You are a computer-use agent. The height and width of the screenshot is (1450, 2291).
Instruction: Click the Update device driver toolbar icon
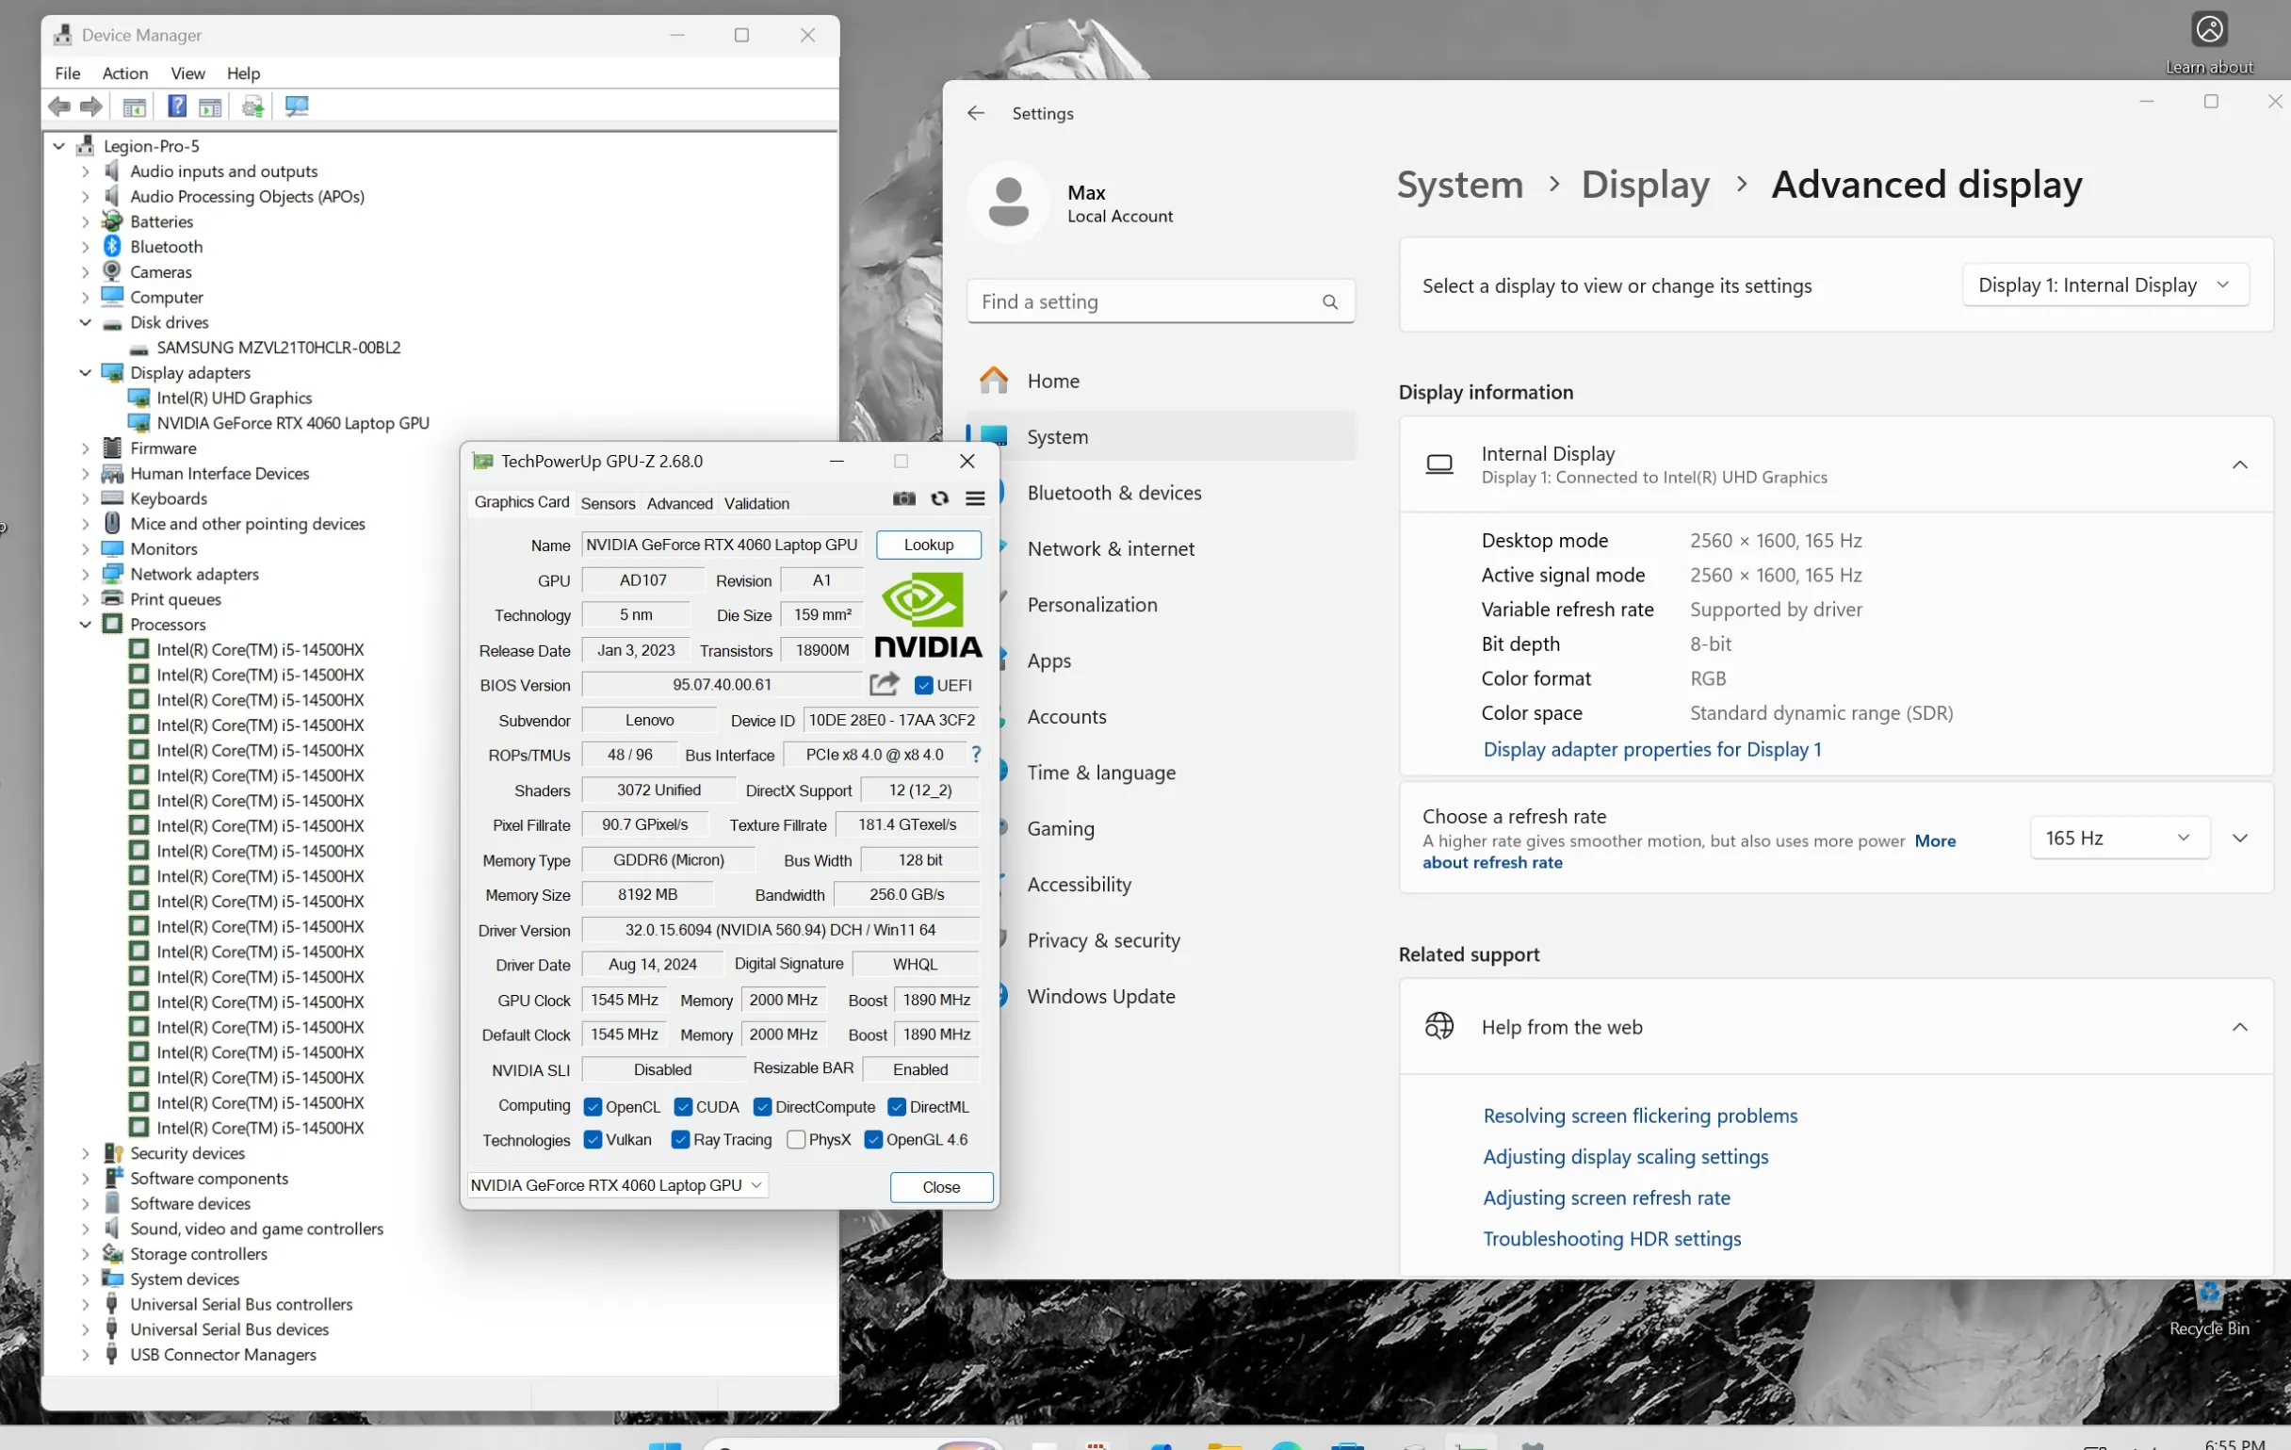[252, 106]
